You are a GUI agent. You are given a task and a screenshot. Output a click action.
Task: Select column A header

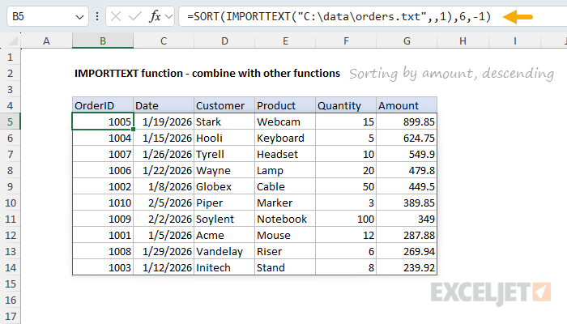[46, 40]
